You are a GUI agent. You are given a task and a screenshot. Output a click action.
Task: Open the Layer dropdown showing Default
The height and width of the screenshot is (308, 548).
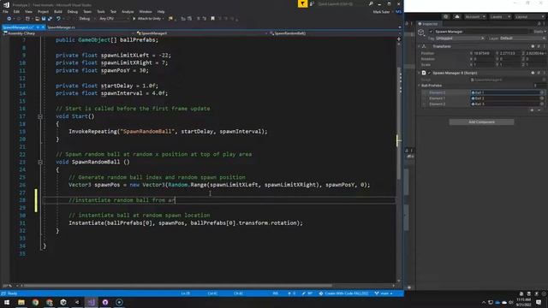[522, 38]
